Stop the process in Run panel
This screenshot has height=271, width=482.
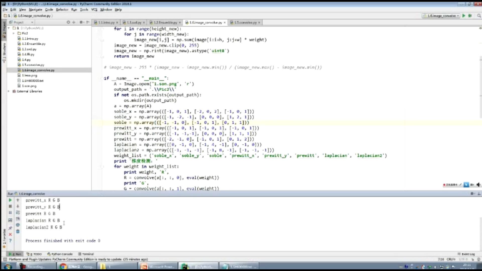[x=10, y=206]
